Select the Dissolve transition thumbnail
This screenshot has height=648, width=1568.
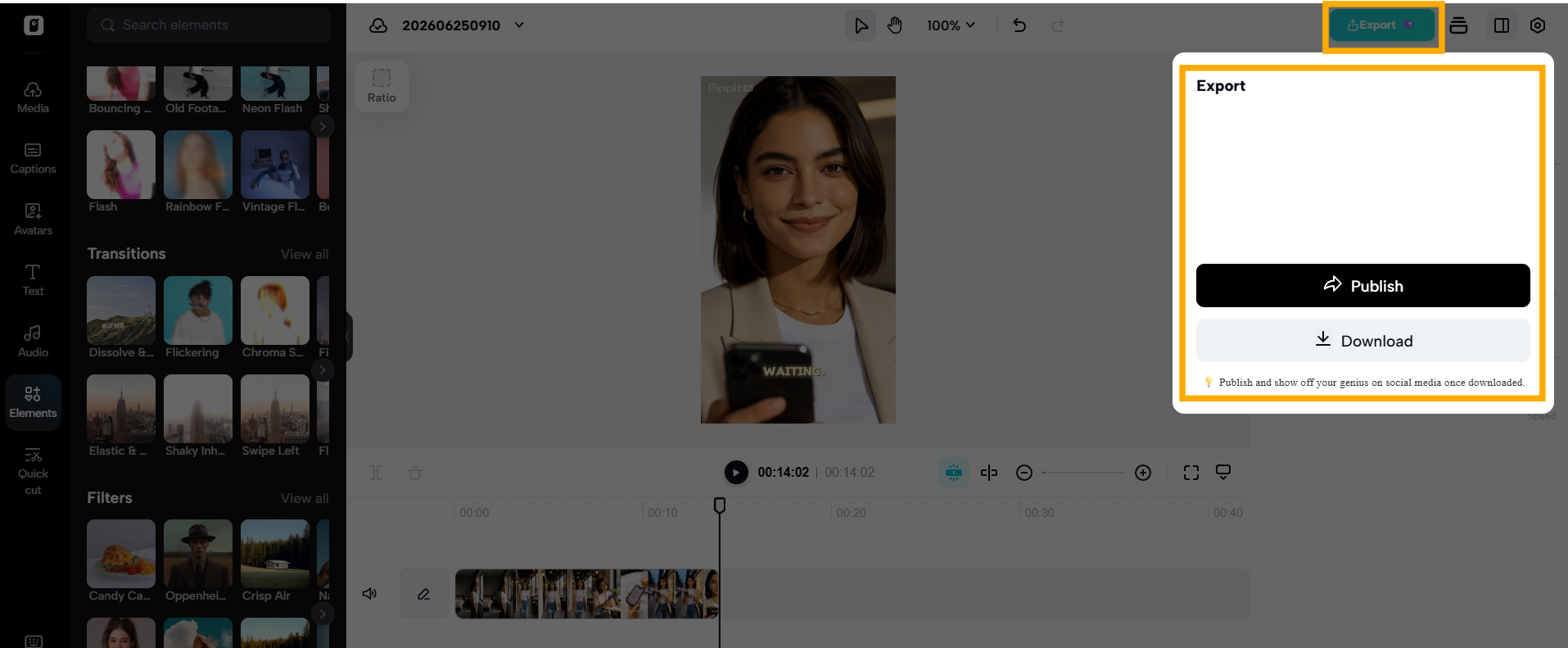click(x=121, y=310)
